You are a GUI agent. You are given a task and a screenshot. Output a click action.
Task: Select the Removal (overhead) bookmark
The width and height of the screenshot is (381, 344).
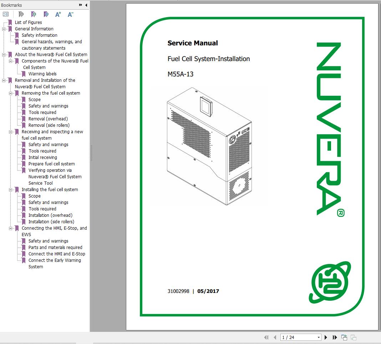[x=48, y=119]
